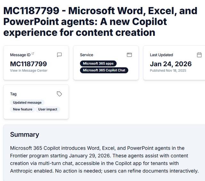This screenshot has height=181, width=205.
Task: Click the external link icon beside Message ID
Action: [33, 54]
